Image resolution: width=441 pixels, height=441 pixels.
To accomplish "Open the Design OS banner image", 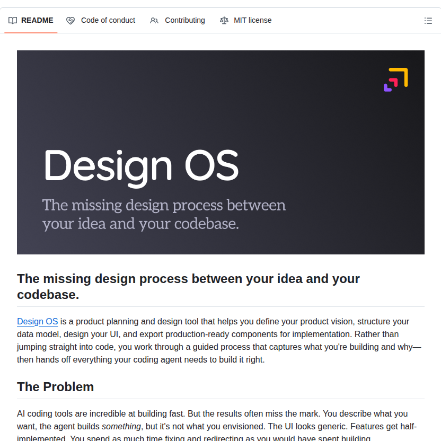I will [x=220, y=152].
